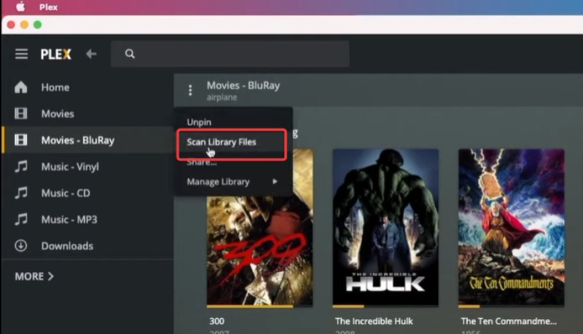
Task: Expand the Manage Library submenu arrow
Action: click(275, 181)
